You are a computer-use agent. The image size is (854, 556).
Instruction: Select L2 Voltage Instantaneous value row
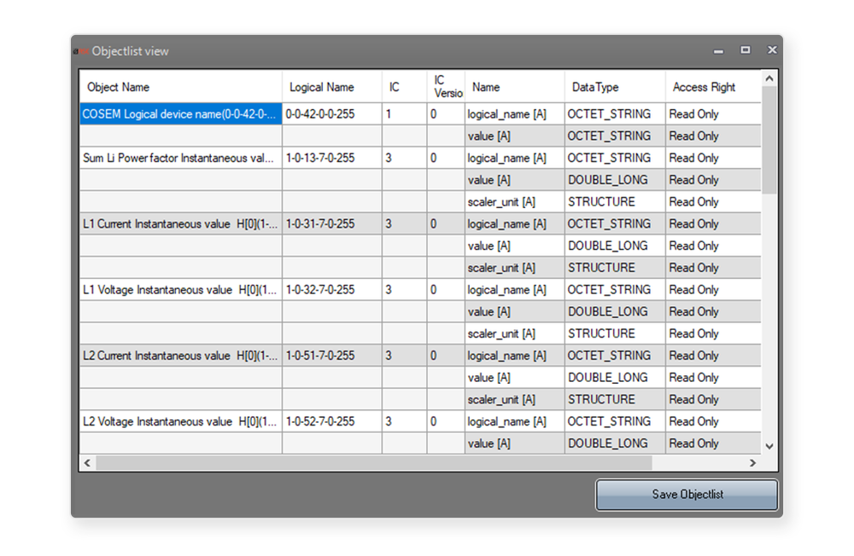coord(180,421)
